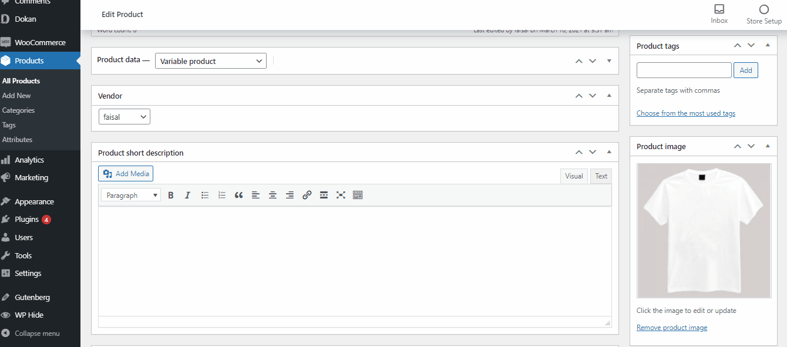Move Vendor panel down
Image resolution: width=787 pixels, height=347 pixels.
coord(593,96)
